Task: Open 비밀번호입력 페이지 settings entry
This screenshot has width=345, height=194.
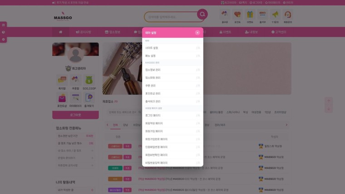Action: pyautogui.click(x=172, y=163)
